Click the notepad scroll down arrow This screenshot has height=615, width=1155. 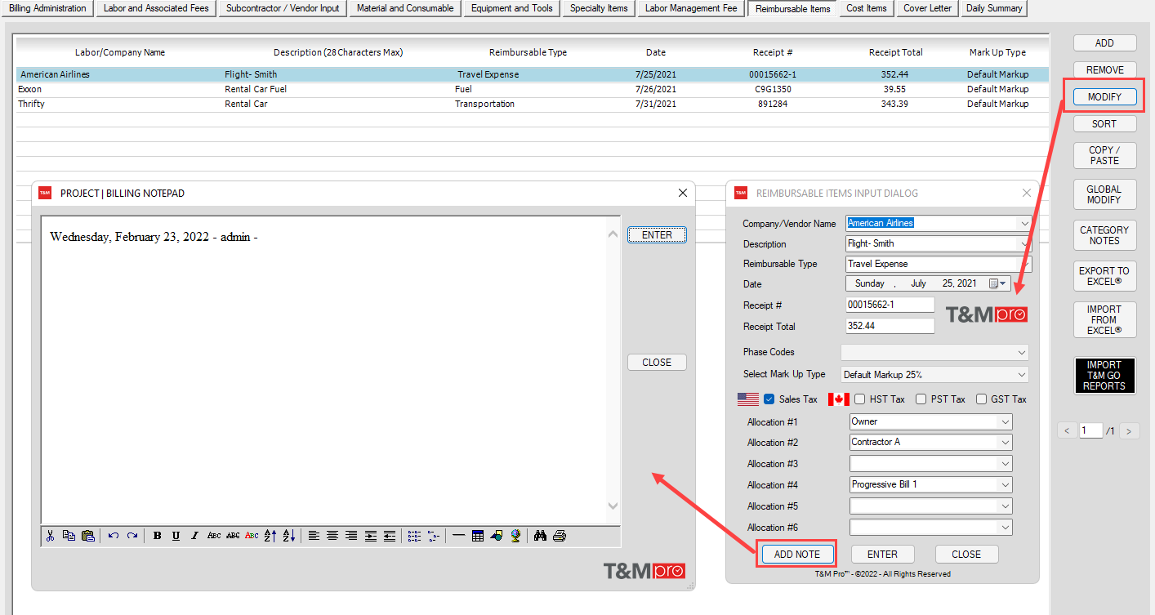click(613, 506)
